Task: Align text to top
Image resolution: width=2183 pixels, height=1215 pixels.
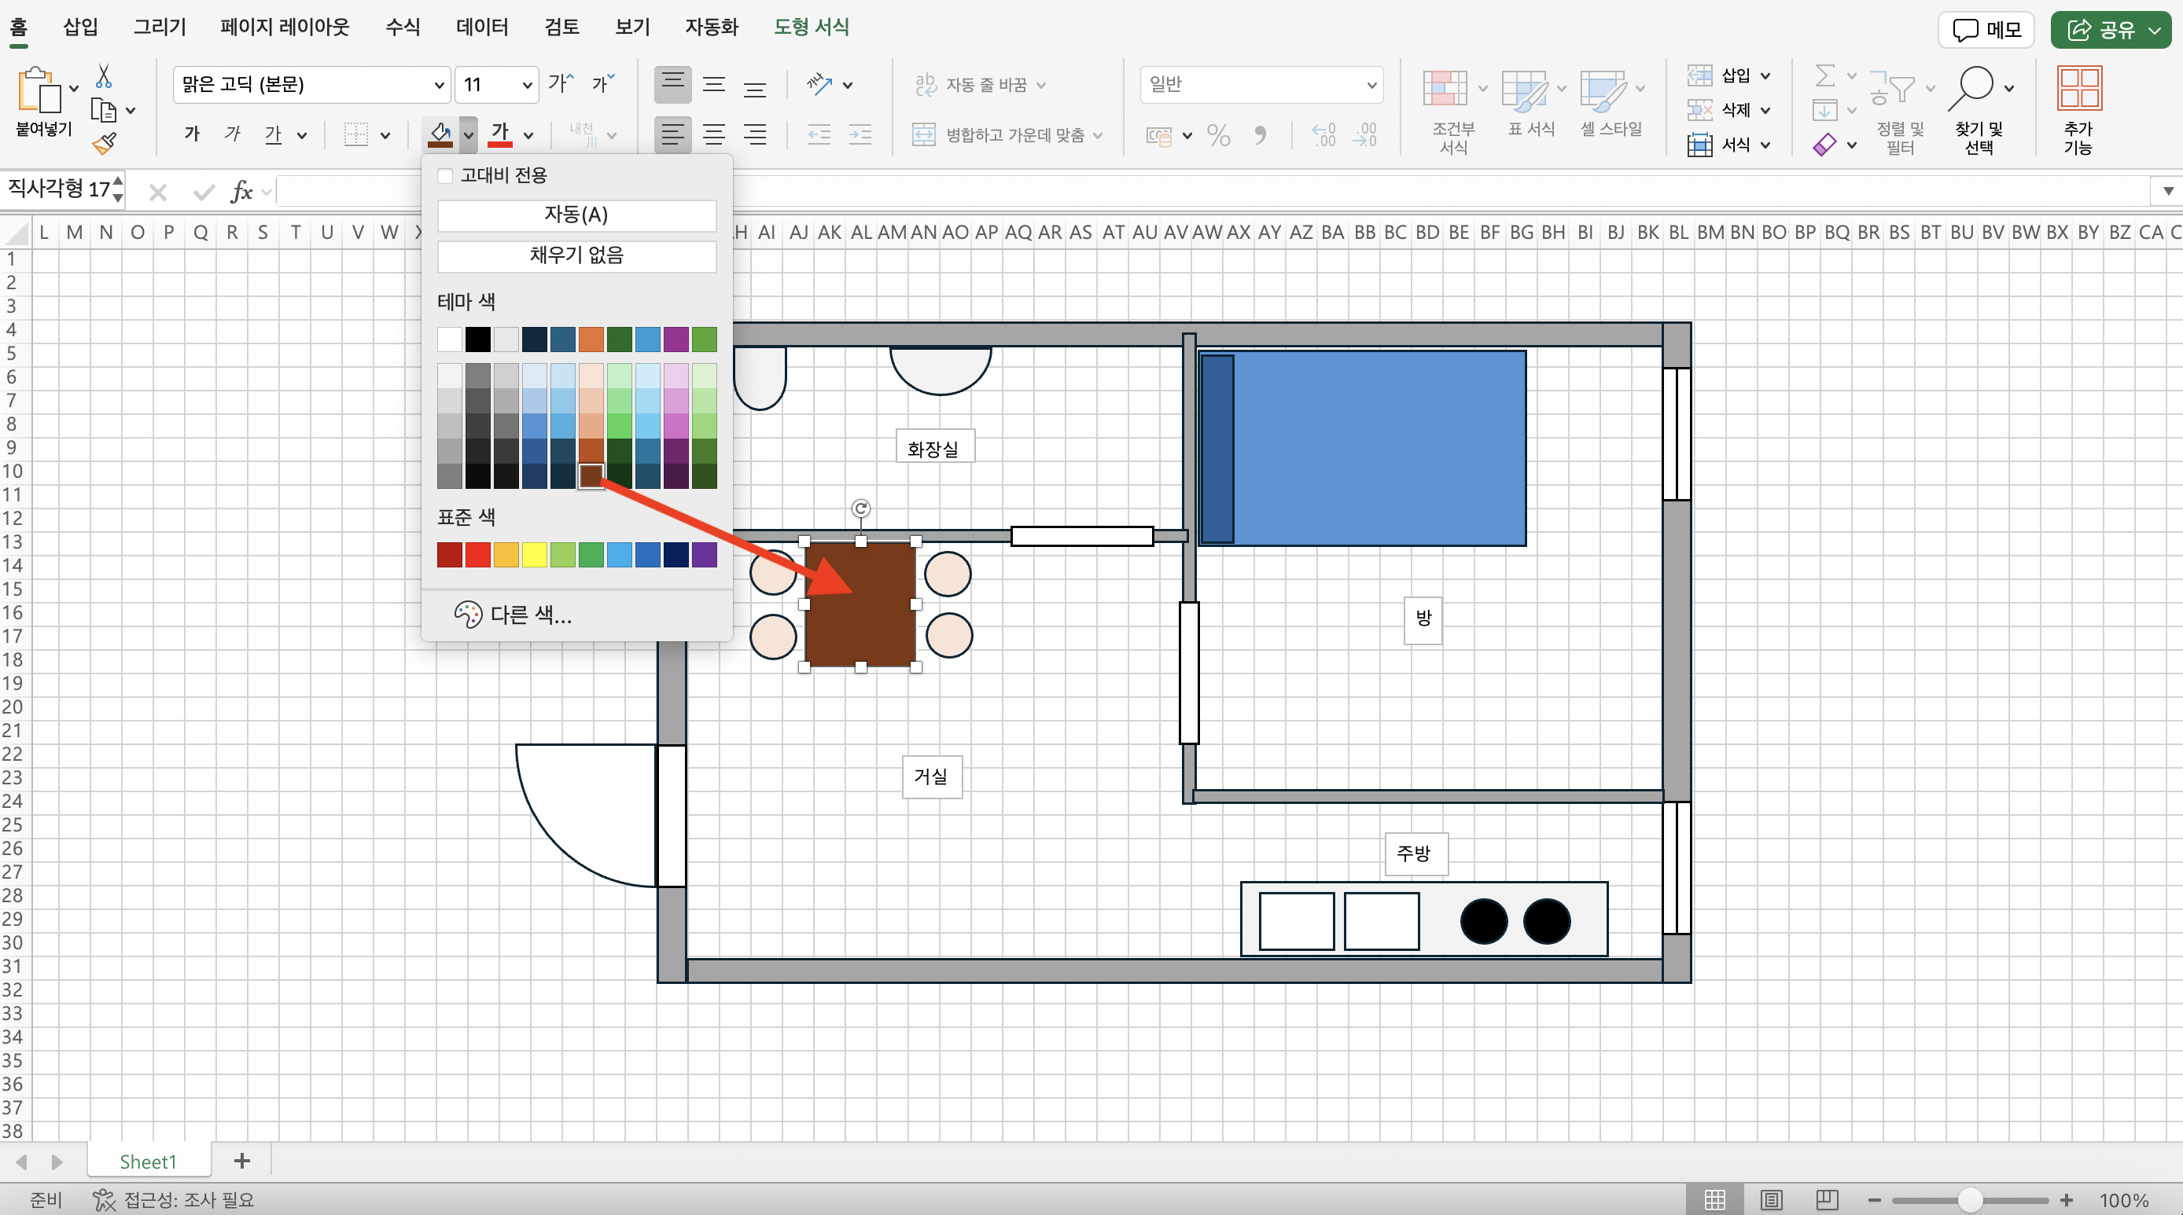Action: coord(673,84)
